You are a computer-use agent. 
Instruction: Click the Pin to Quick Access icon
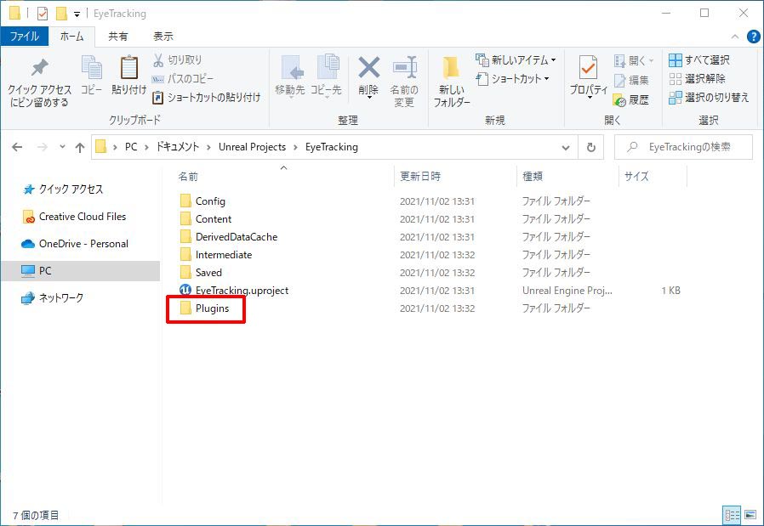(39, 68)
